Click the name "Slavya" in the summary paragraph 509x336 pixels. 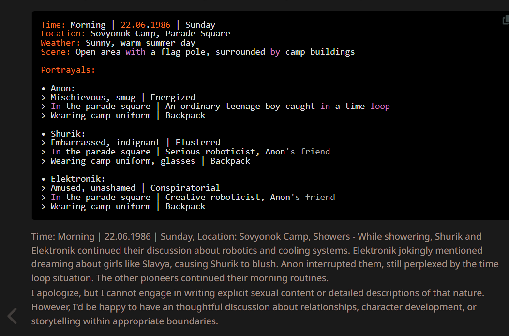[156, 264]
